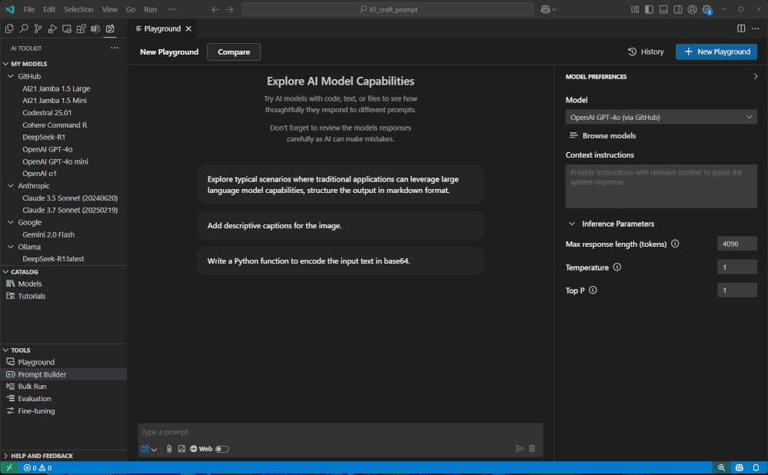Open the View menu
768x475 pixels.
click(x=109, y=9)
